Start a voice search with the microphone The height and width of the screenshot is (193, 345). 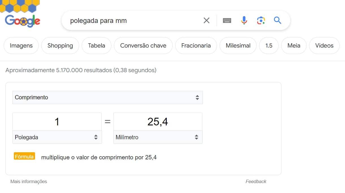(x=244, y=20)
